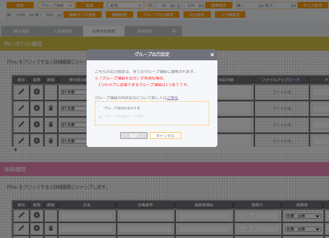
Task: Click pencil icon in fourth 問い合わせ履歴 row
Action: (x=21, y=140)
